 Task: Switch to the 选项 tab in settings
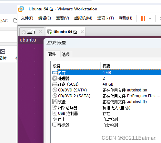coord(66,54)
